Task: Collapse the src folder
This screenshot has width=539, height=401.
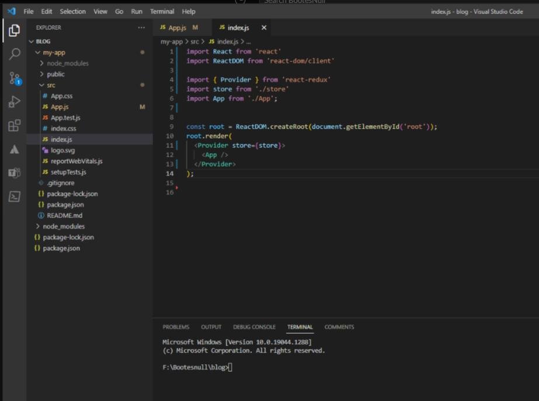Action: tap(51, 85)
